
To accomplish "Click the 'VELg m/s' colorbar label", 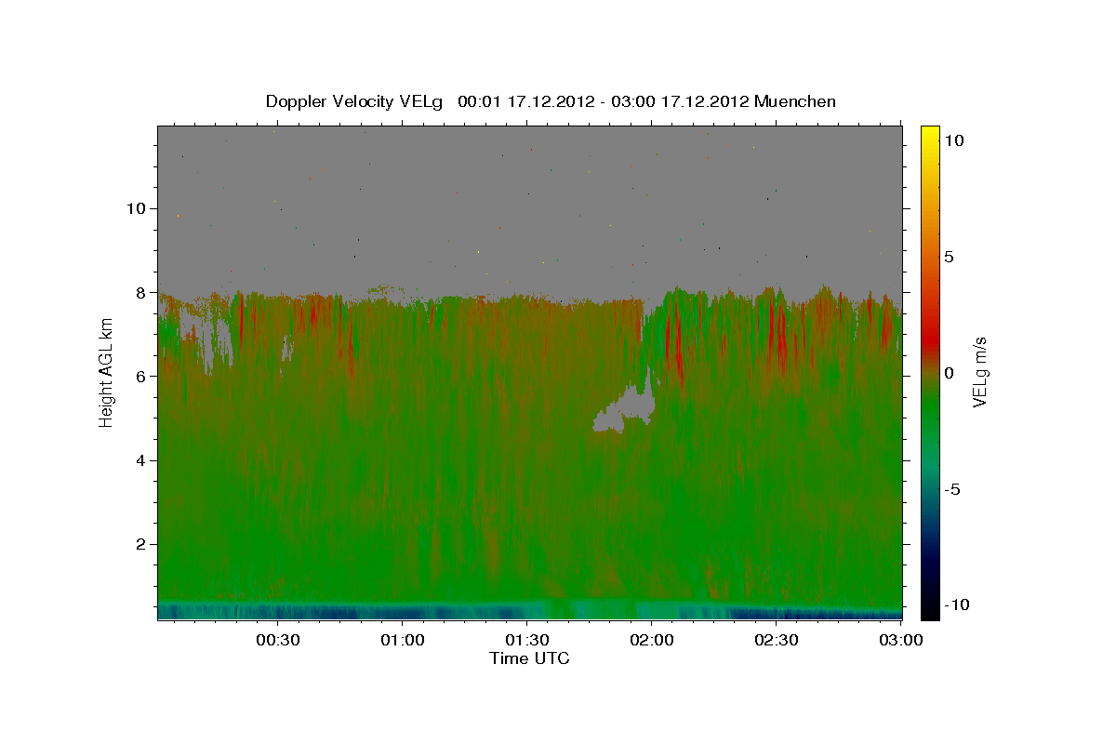I will tap(979, 373).
